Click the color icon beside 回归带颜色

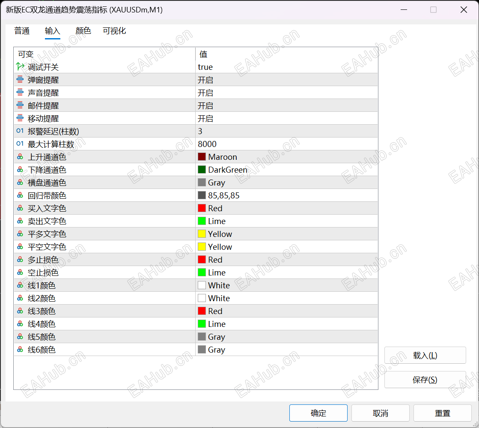[20, 195]
